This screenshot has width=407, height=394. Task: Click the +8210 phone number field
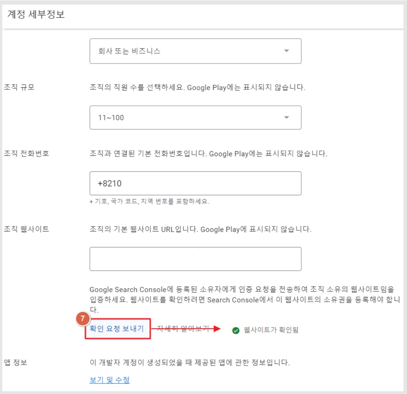click(195, 183)
